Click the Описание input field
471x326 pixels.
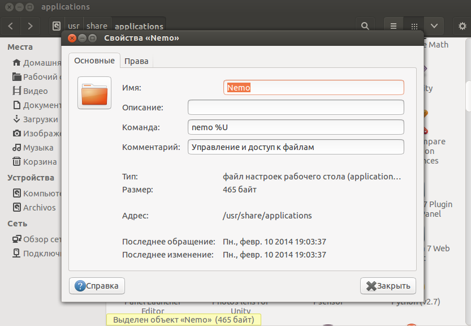[x=296, y=108]
